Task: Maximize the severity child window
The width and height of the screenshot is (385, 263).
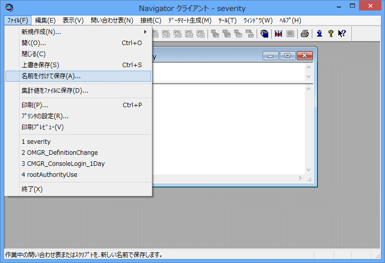Action: coord(287,56)
